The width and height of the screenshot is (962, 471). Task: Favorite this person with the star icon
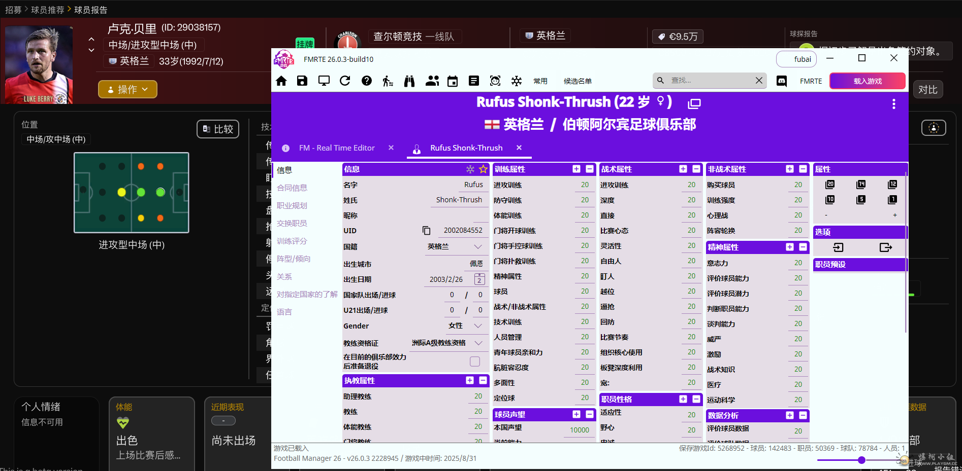coord(483,169)
